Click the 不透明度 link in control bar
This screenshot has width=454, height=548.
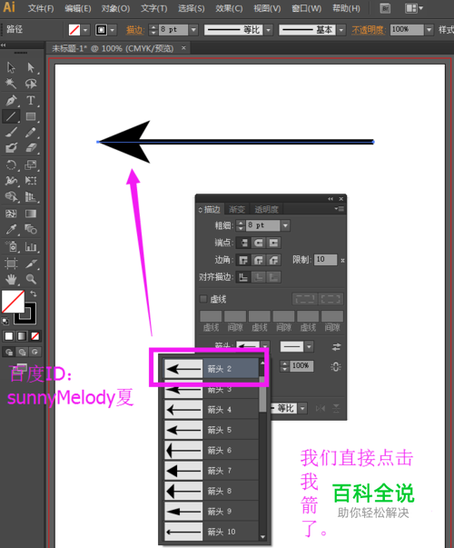pyautogui.click(x=369, y=30)
